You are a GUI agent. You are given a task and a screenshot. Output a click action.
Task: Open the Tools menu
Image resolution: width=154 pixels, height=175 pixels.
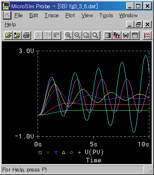click(x=106, y=16)
